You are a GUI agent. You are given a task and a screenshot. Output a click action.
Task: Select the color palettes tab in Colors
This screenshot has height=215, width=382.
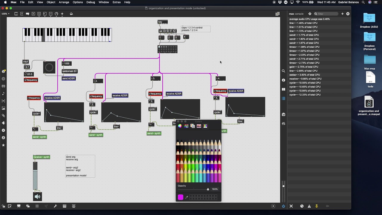(192, 126)
